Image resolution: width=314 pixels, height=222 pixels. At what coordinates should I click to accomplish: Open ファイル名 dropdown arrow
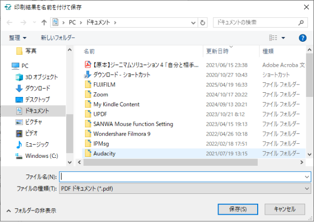coord(307,177)
